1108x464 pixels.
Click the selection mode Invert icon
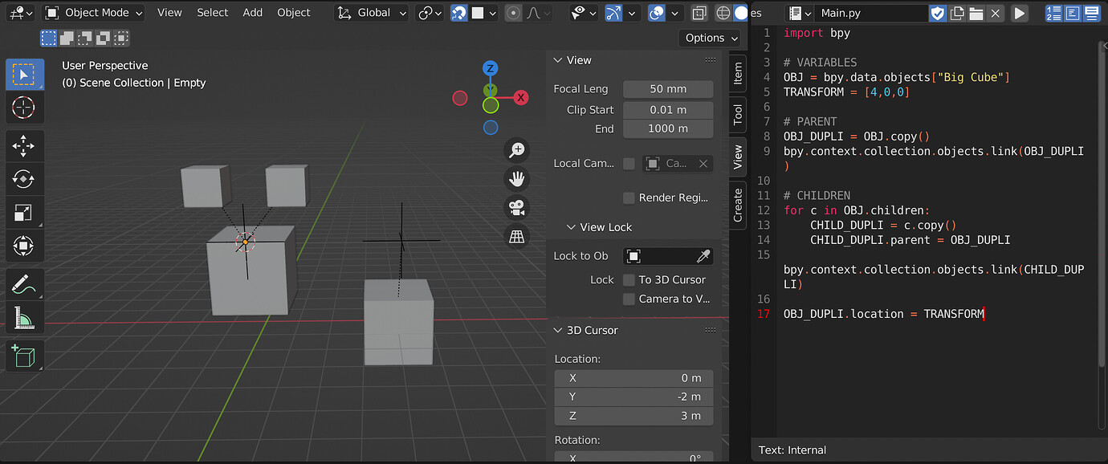103,38
